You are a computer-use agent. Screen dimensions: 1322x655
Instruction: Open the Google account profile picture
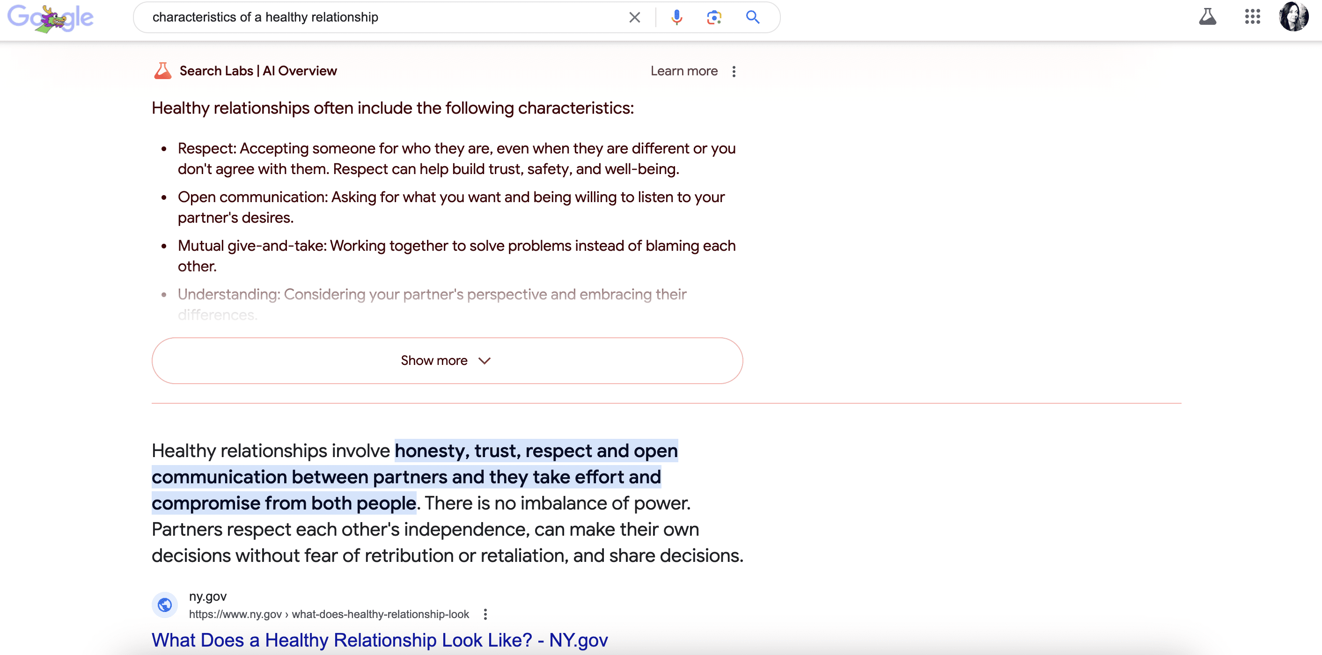[x=1294, y=16]
